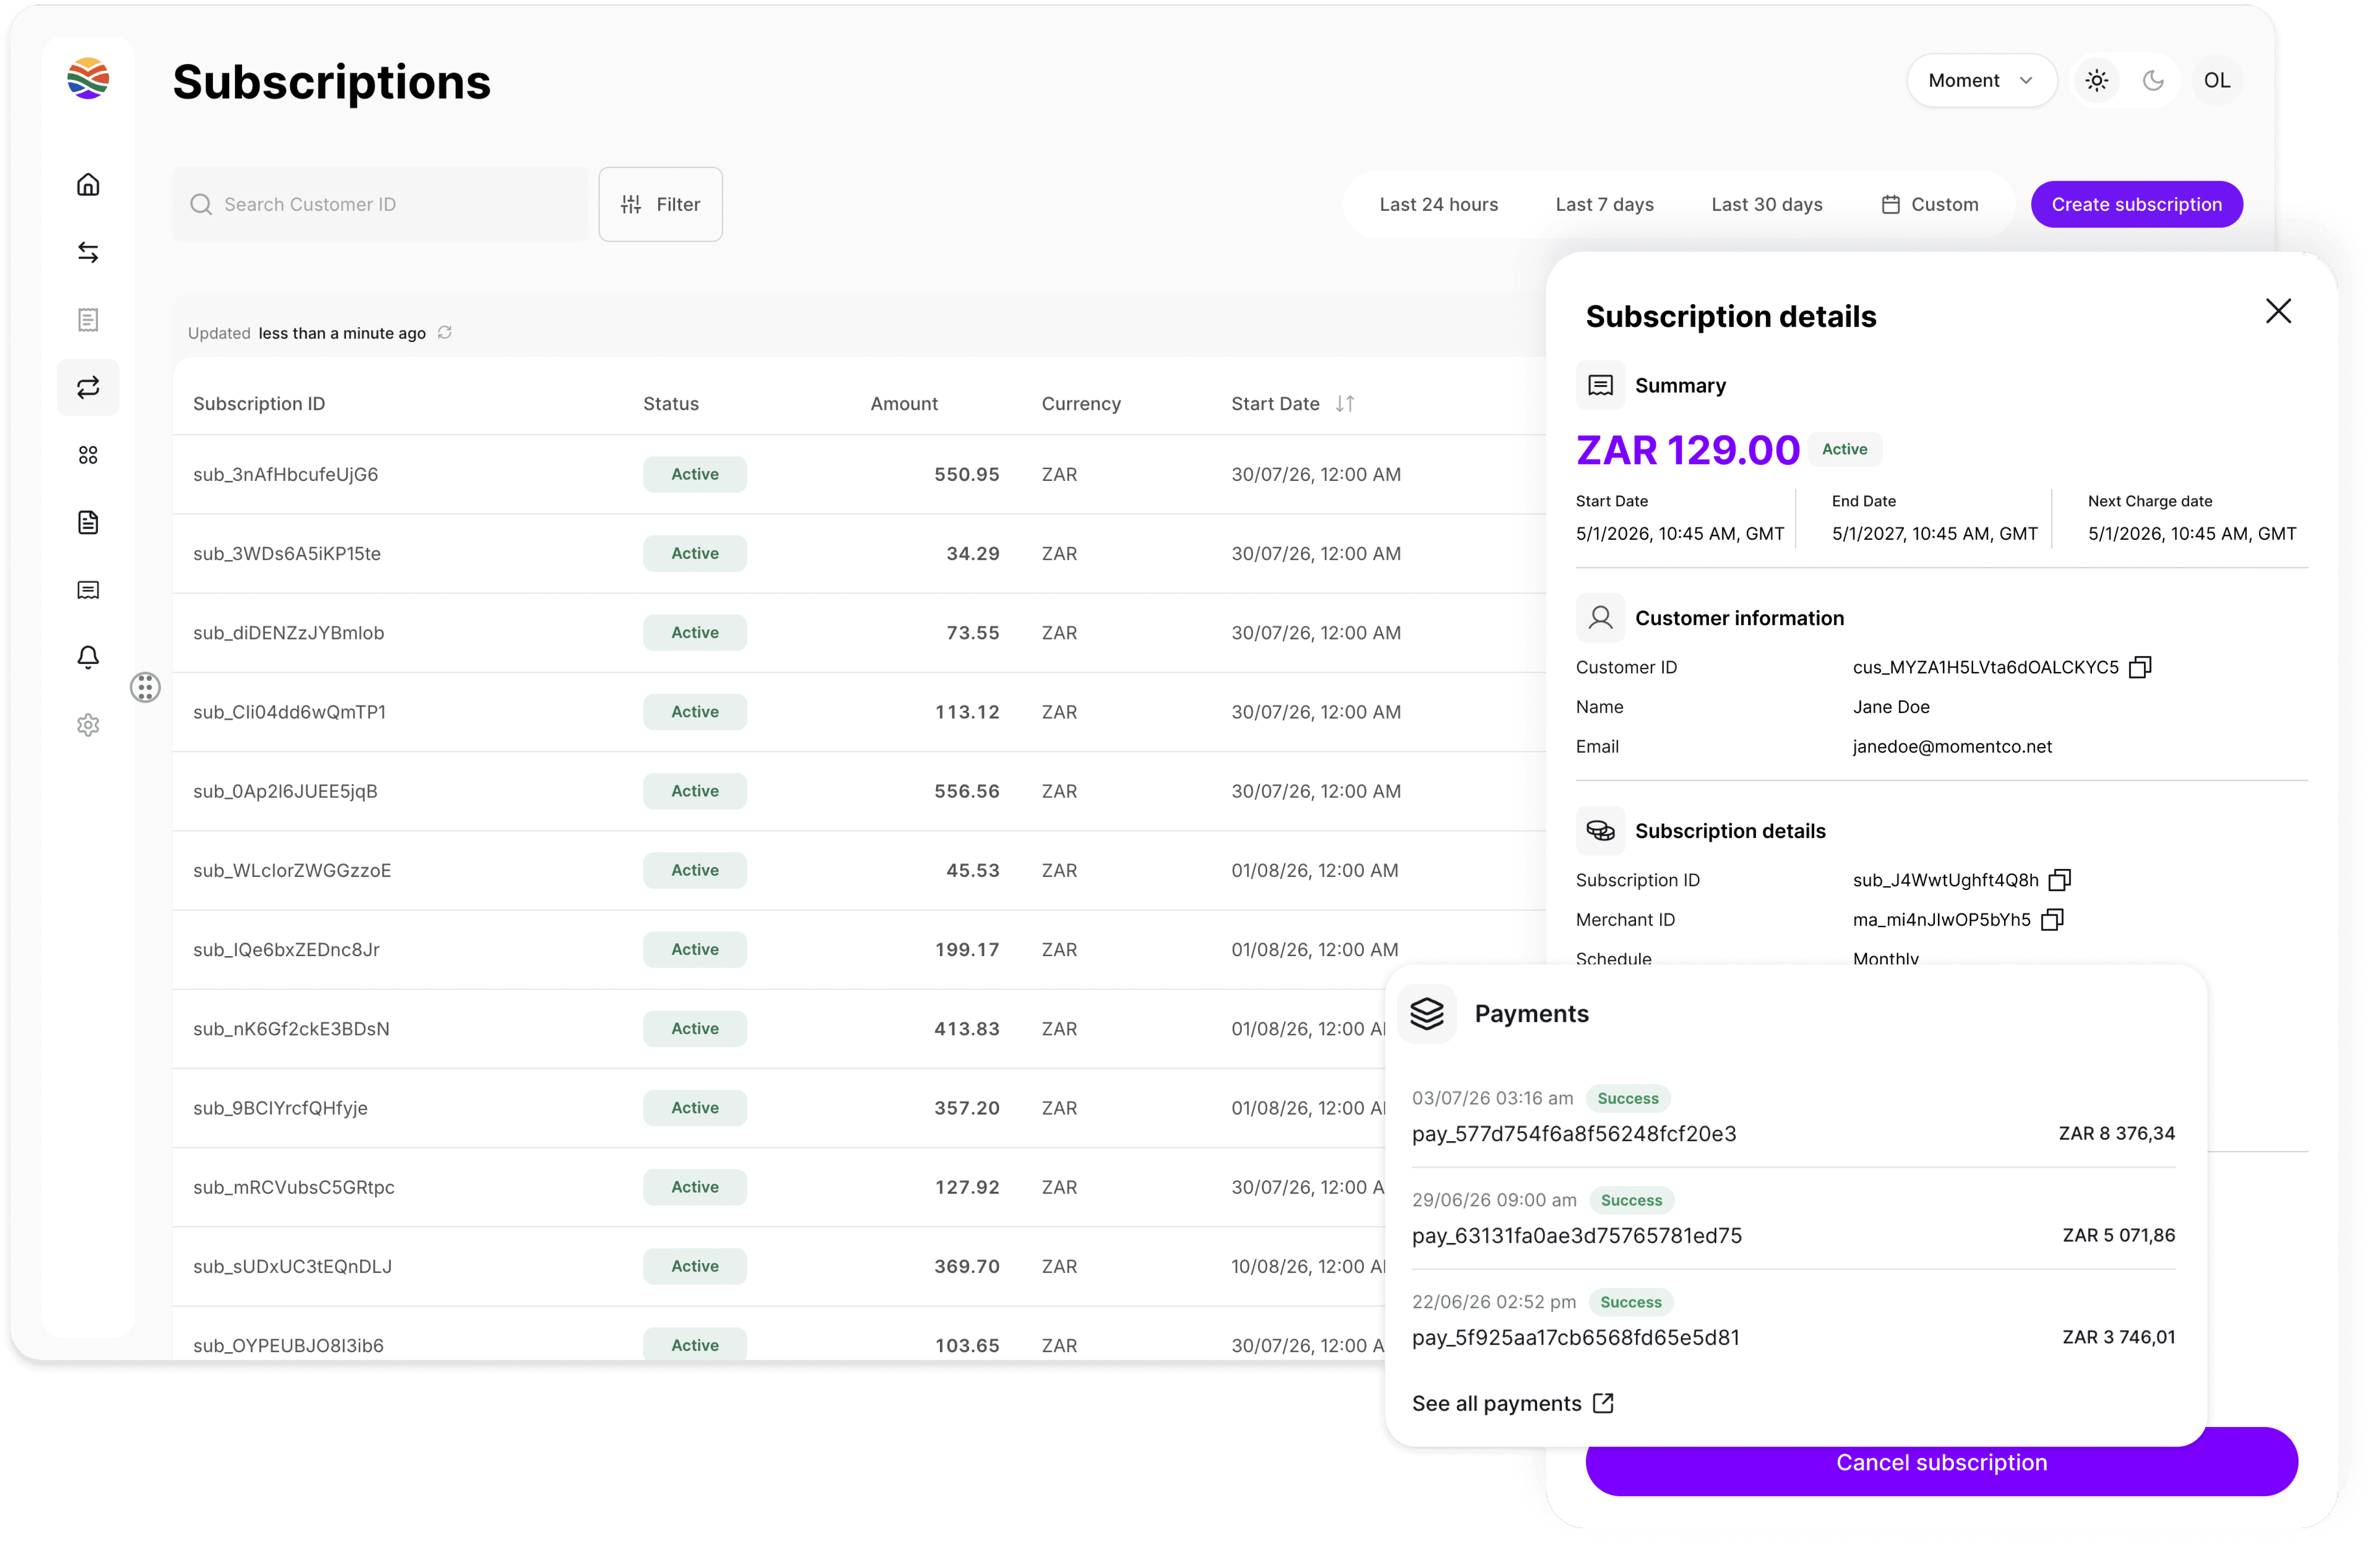The width and height of the screenshot is (2380, 1549).
Task: Open the Moment account dropdown
Action: pos(1981,80)
